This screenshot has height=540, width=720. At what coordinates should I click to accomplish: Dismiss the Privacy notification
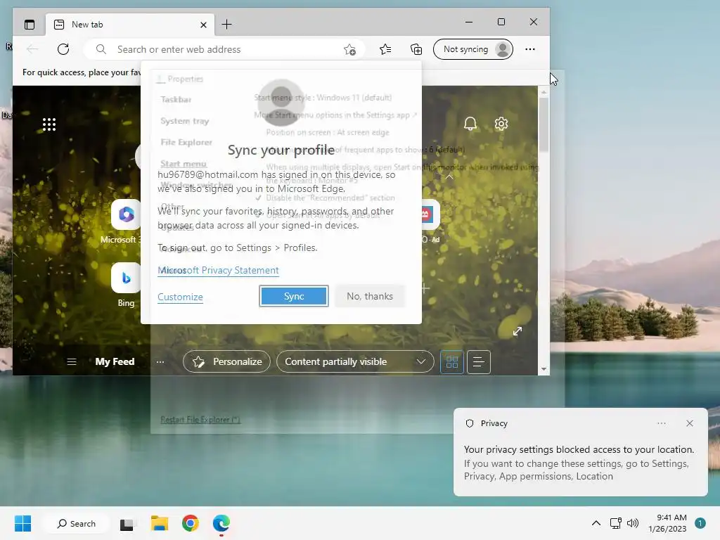pos(690,423)
